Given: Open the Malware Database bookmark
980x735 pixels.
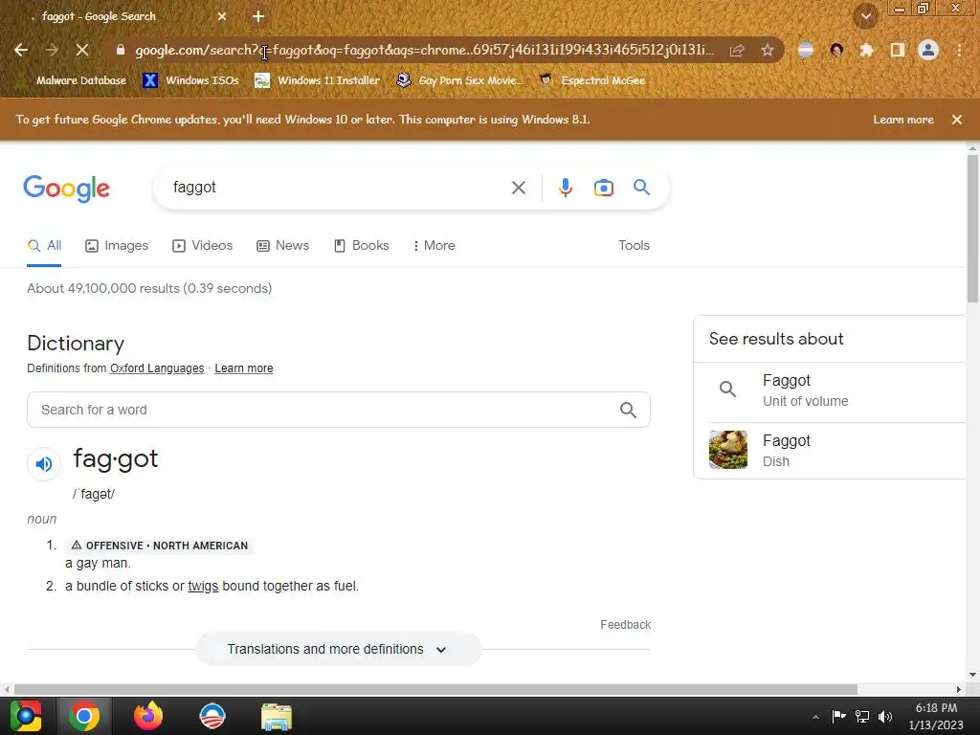Looking at the screenshot, I should (74, 80).
